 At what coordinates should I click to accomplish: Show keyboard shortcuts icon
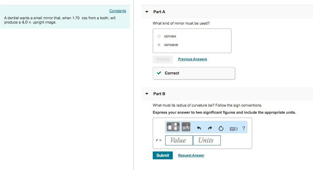(233, 128)
